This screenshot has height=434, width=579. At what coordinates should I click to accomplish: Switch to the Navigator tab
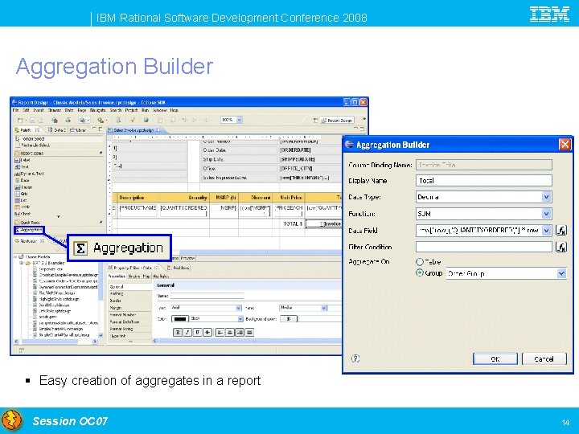tap(28, 241)
